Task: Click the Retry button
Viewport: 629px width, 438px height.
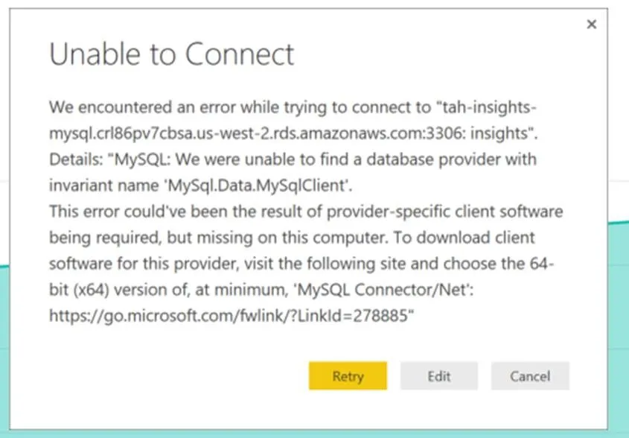Action: click(348, 376)
